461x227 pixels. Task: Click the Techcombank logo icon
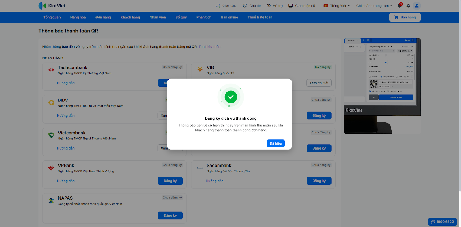[x=51, y=70]
